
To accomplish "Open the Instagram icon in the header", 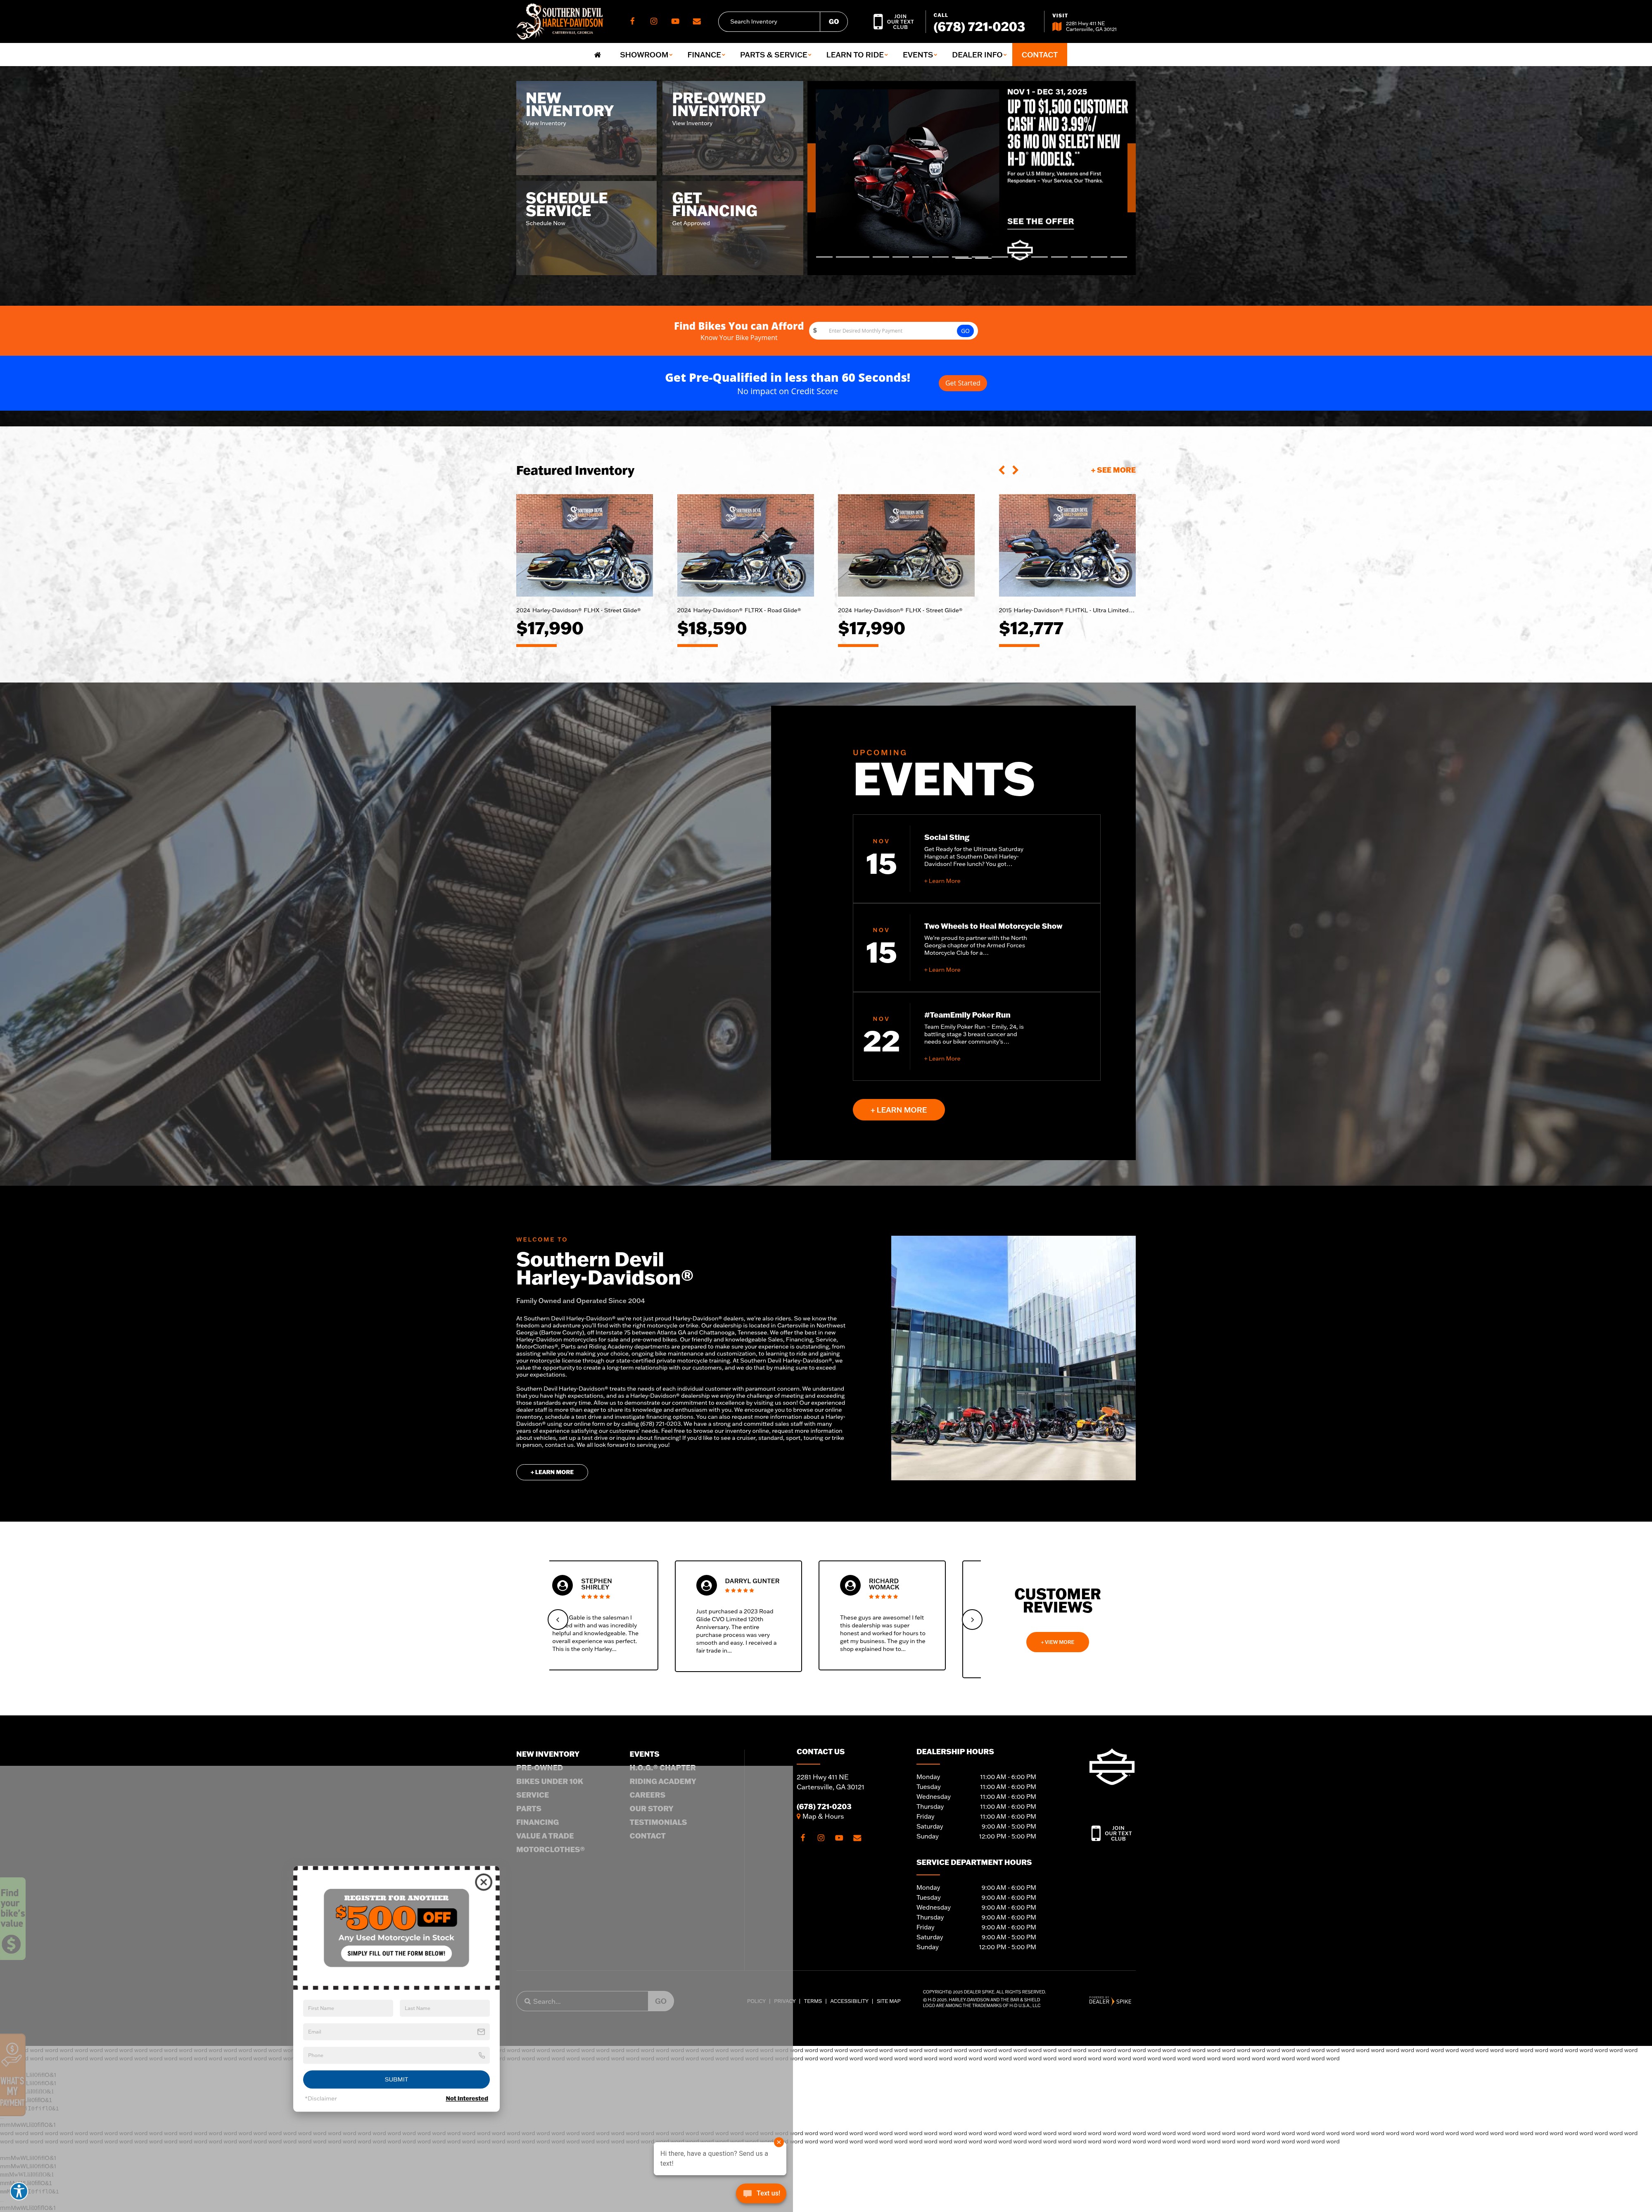I will pyautogui.click(x=654, y=21).
